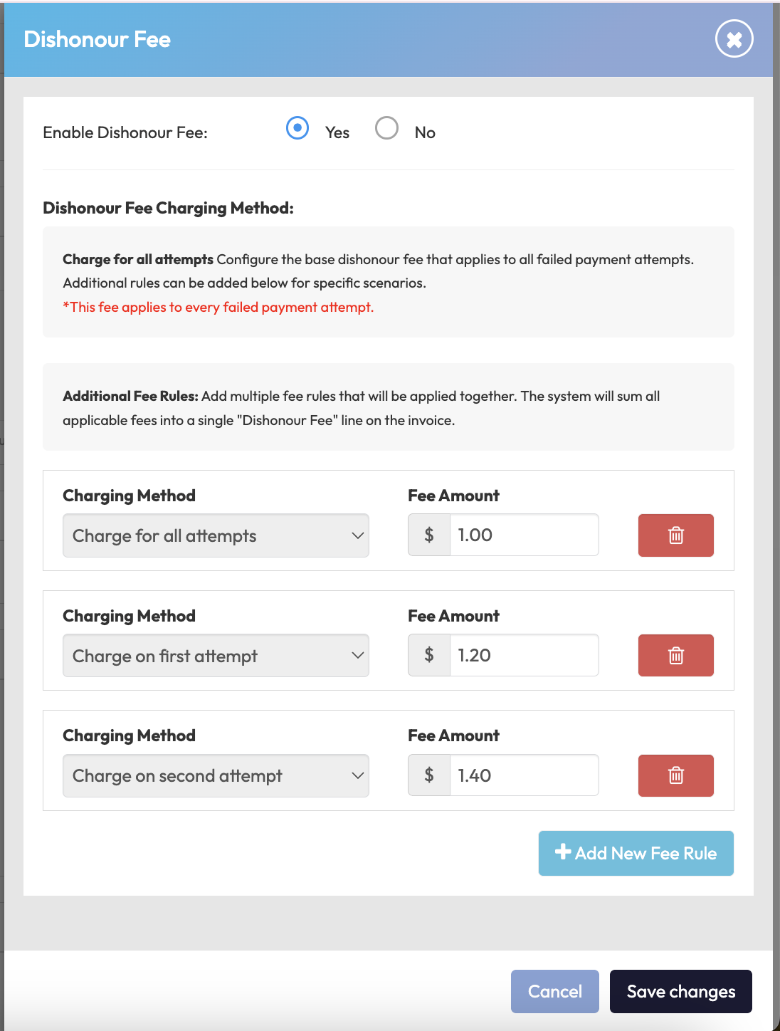Expand the 'Charge on second attempt' dropdown
The height and width of the screenshot is (1031, 780).
[x=216, y=775]
